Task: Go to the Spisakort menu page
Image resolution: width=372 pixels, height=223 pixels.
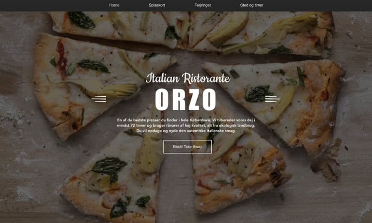Action: click(157, 5)
